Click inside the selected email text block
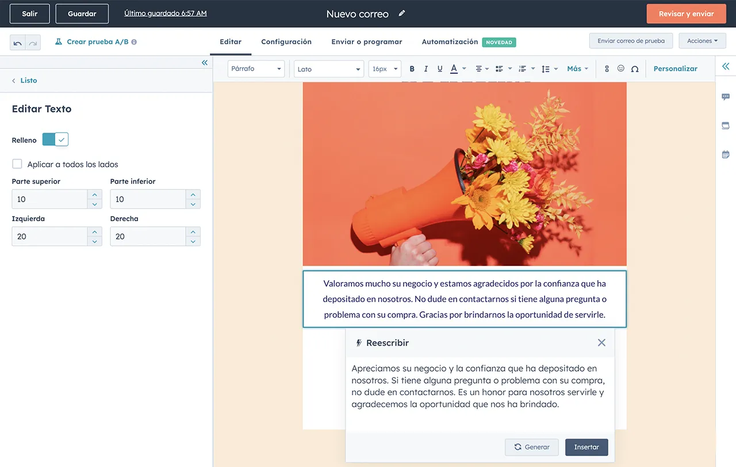Viewport: 736px width, 467px height. (x=465, y=299)
